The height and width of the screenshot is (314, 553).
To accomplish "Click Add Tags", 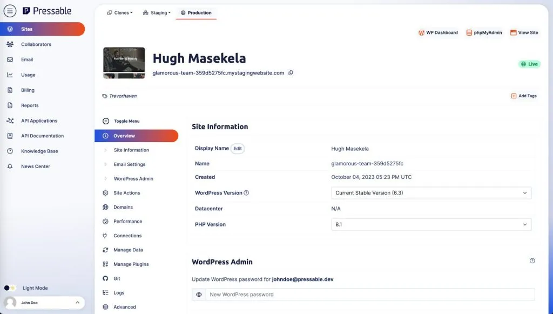I will coord(524,96).
